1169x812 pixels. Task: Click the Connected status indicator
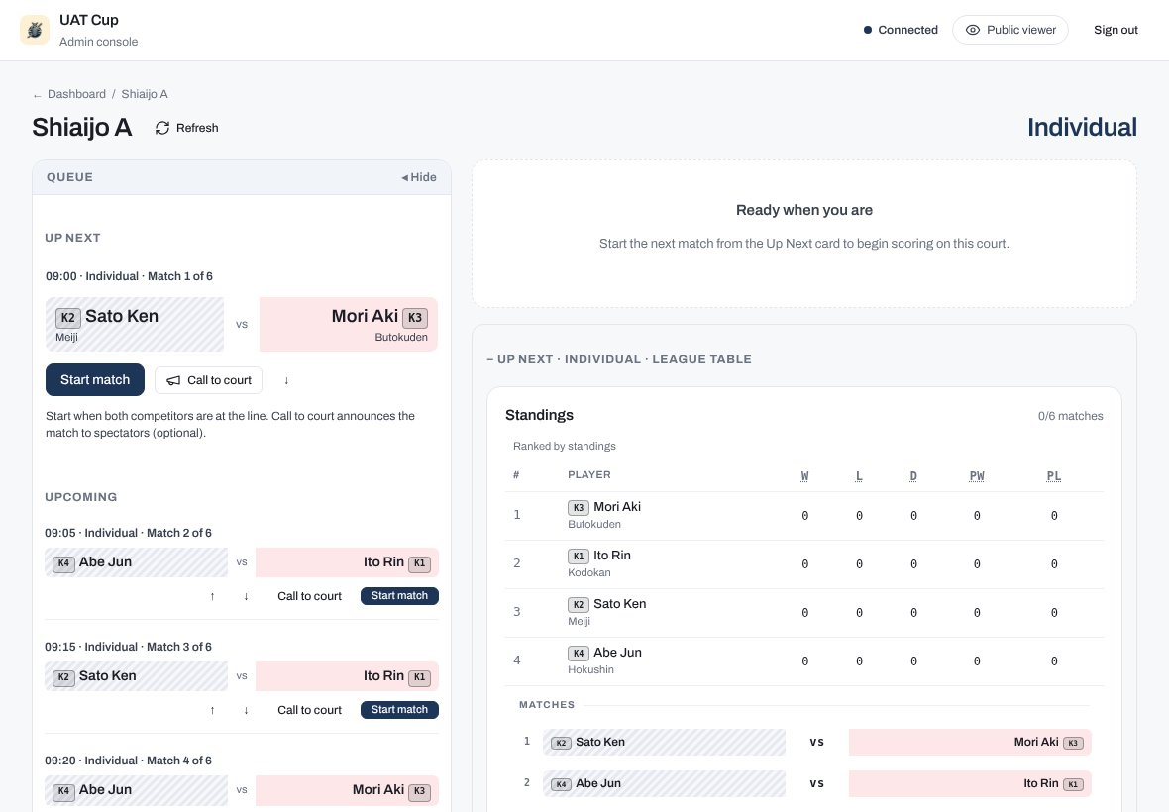[901, 30]
